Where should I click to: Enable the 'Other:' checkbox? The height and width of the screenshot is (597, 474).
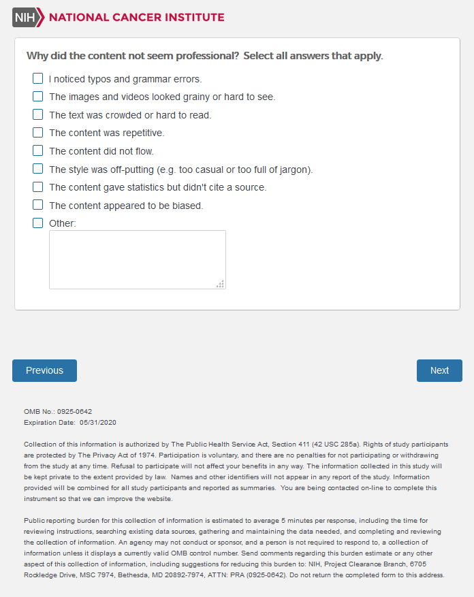[x=38, y=223]
